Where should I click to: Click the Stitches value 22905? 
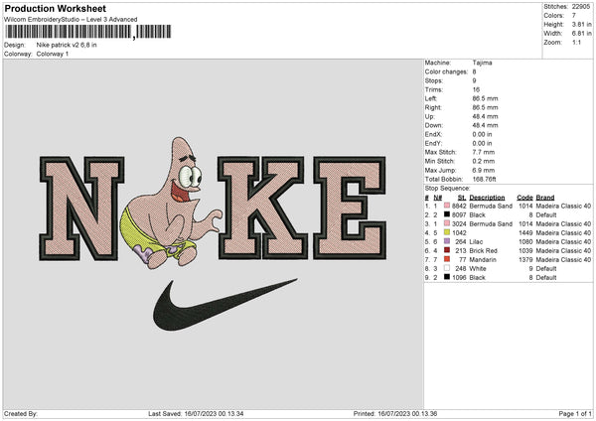click(x=581, y=7)
